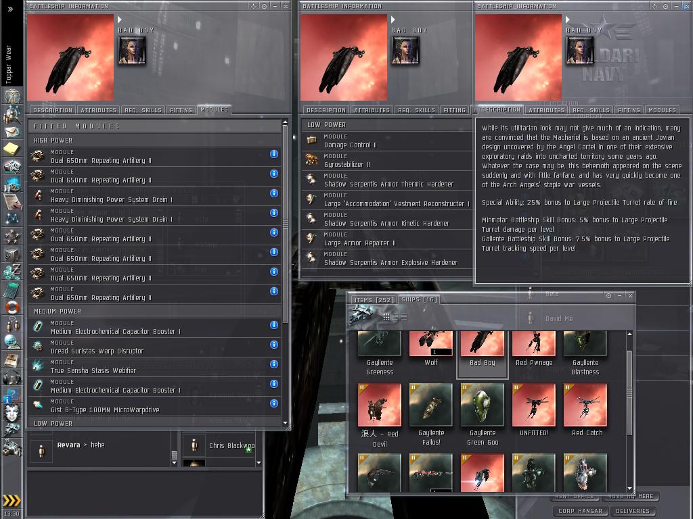Screen dimensions: 693x519
Task: Click the face mask icon in sidebar
Action: 12,413
